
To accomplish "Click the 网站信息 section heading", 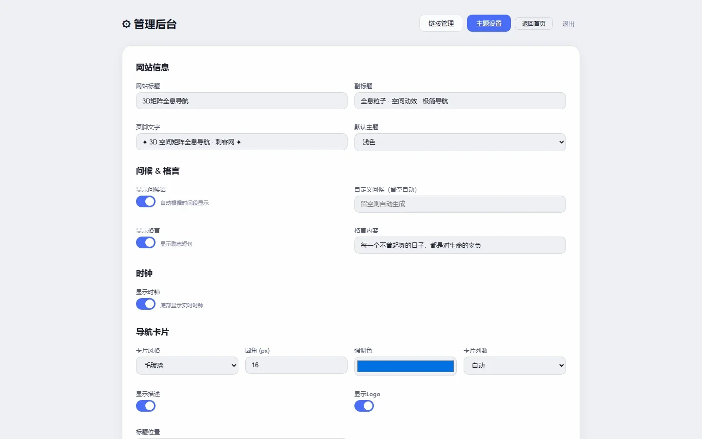I will click(x=153, y=67).
